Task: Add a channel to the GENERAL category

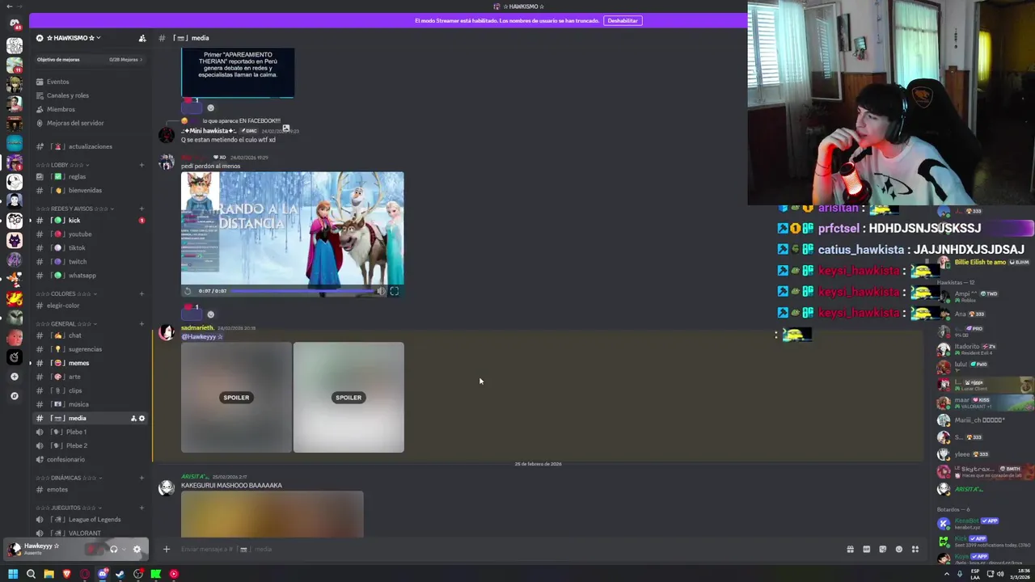Action: tap(142, 323)
